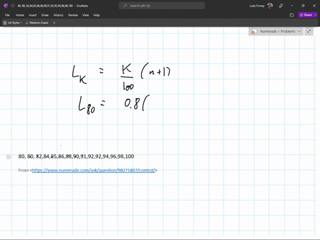Image resolution: width=320 pixels, height=240 pixels.
Task: Expand the Numerade > Problems notebook dropdown
Action: 299,31
